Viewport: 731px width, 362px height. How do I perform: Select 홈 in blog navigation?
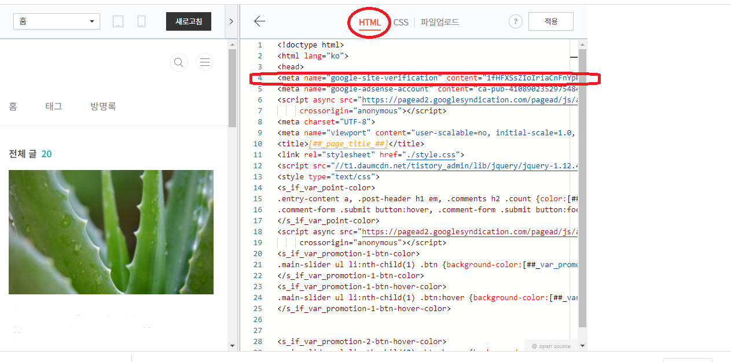point(13,106)
